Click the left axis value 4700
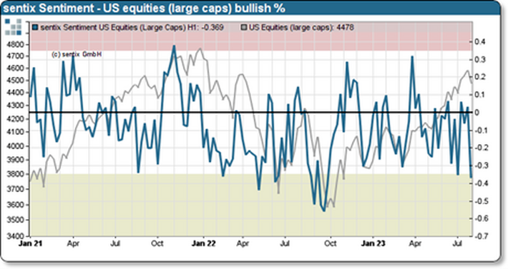 (15, 56)
